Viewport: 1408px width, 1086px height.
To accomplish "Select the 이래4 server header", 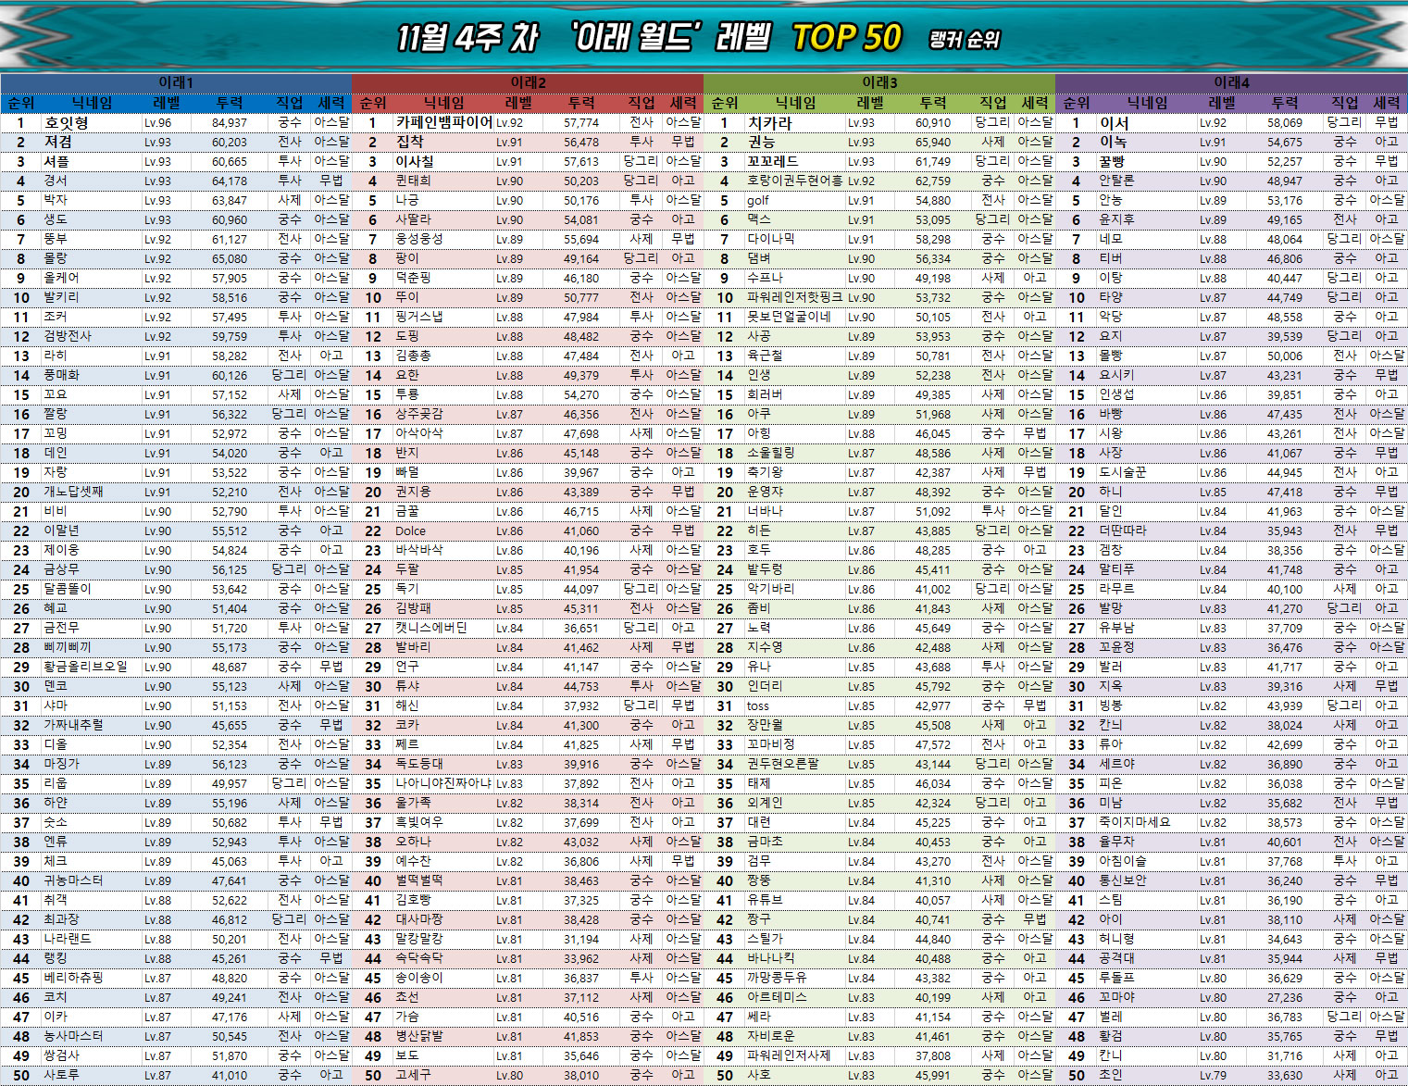I will coord(1231,82).
